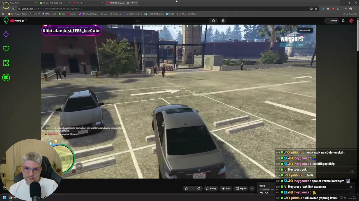
Task: Open Chrome from the taskbar
Action: click(x=11, y=198)
